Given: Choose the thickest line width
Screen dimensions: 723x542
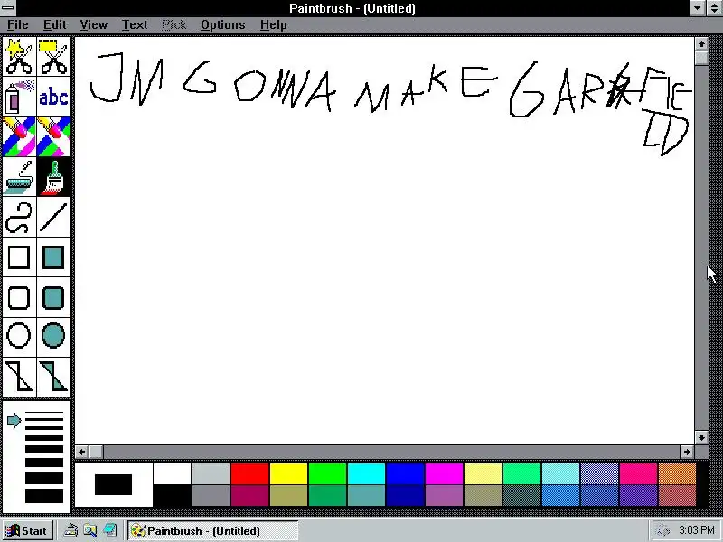Looking at the screenshot, I should [44, 495].
